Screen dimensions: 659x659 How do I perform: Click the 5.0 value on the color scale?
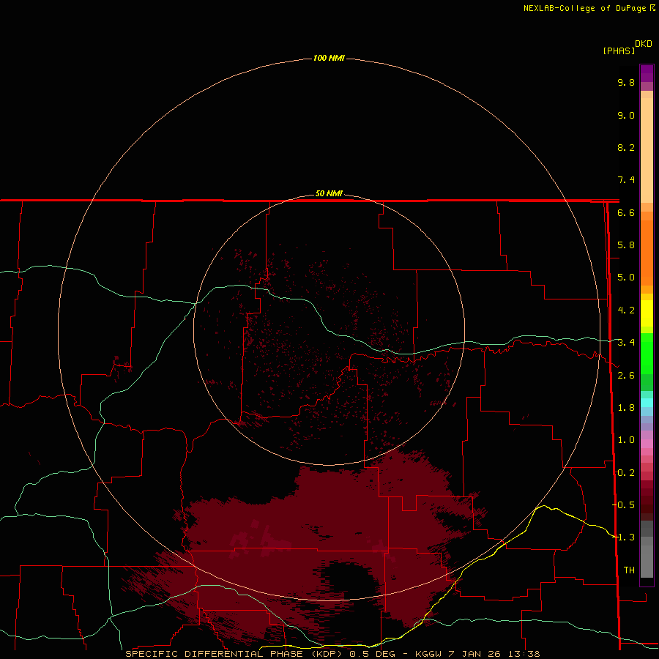pos(626,278)
